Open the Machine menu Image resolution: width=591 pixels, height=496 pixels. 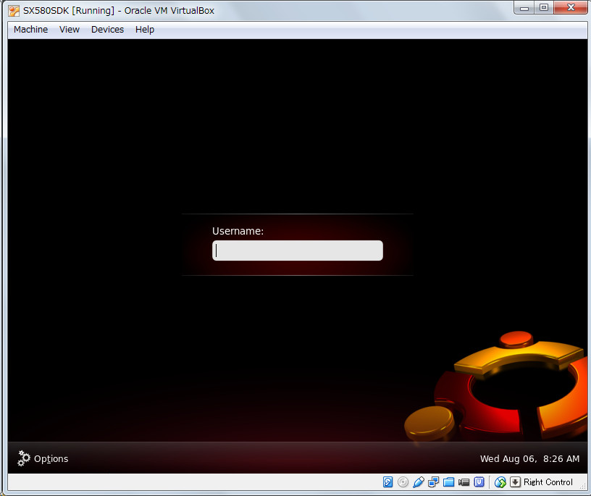[30, 30]
